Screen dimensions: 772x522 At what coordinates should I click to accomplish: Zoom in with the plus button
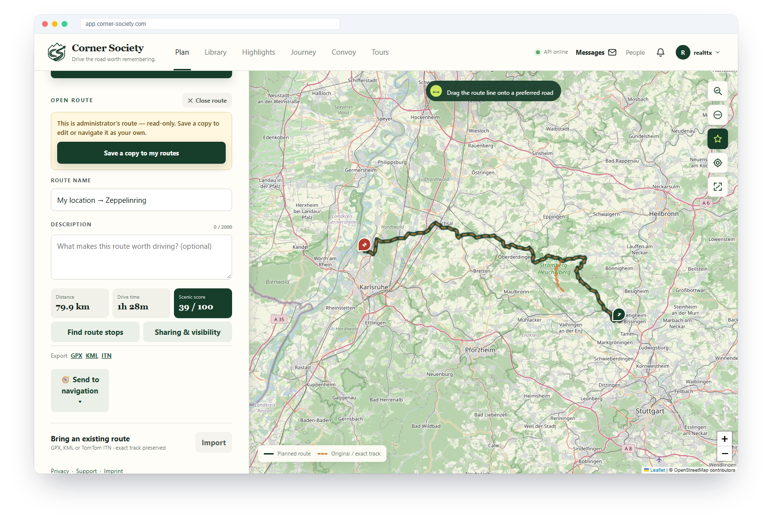pyautogui.click(x=725, y=439)
